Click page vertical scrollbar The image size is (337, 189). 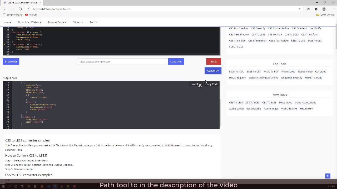point(336,37)
